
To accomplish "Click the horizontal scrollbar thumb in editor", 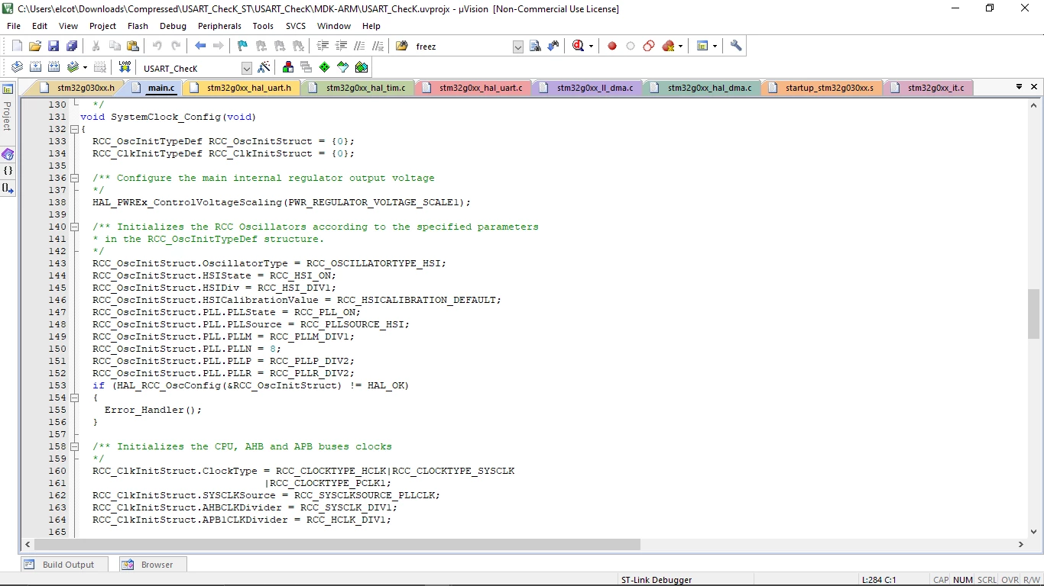I will [336, 544].
